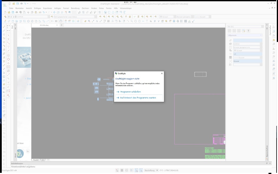Add a new drawing tab with plus

tap(61, 25)
